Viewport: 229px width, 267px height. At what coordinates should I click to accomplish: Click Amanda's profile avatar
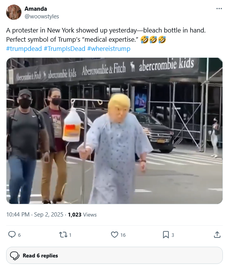pyautogui.click(x=14, y=12)
